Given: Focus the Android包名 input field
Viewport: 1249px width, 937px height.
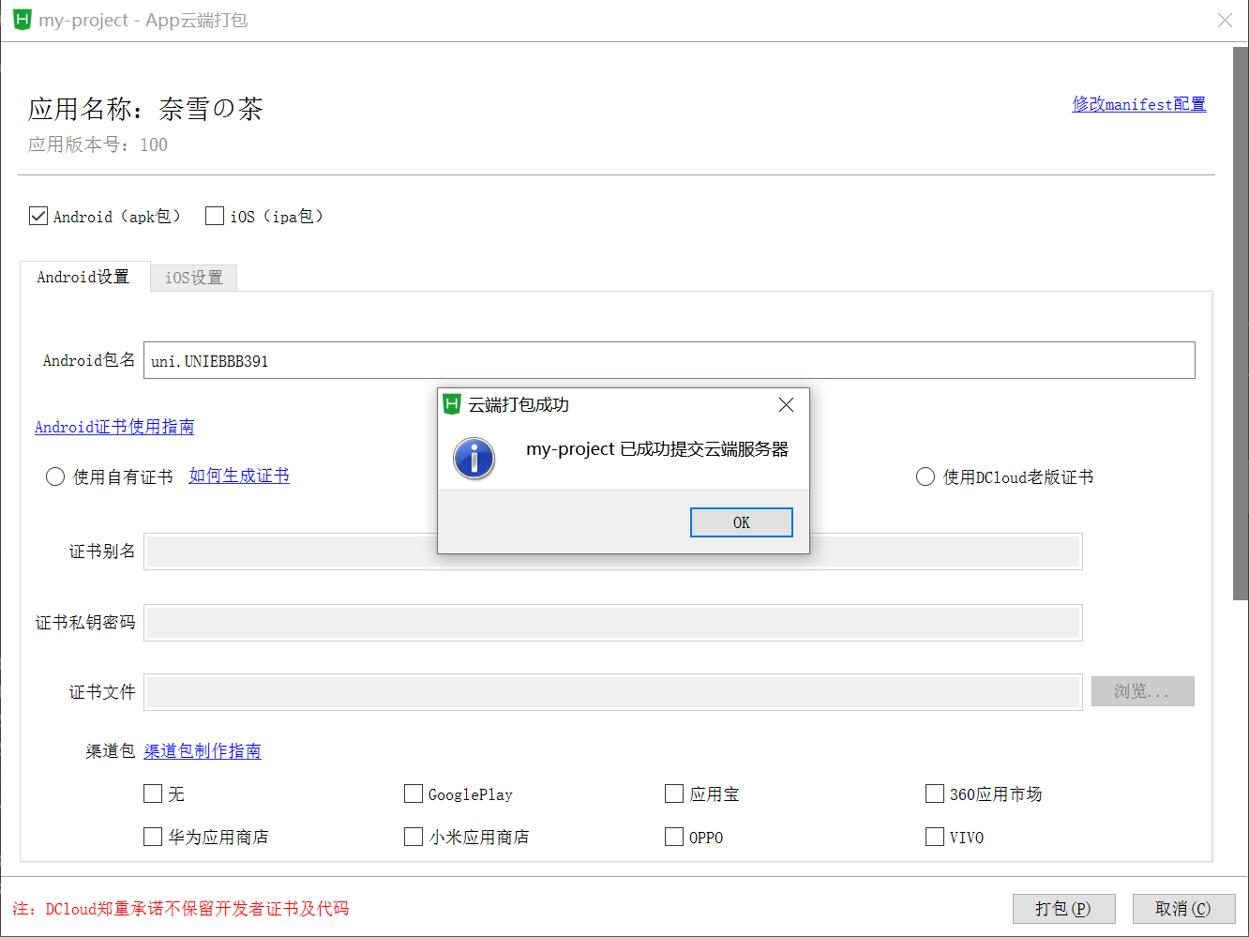Looking at the screenshot, I should [x=670, y=360].
